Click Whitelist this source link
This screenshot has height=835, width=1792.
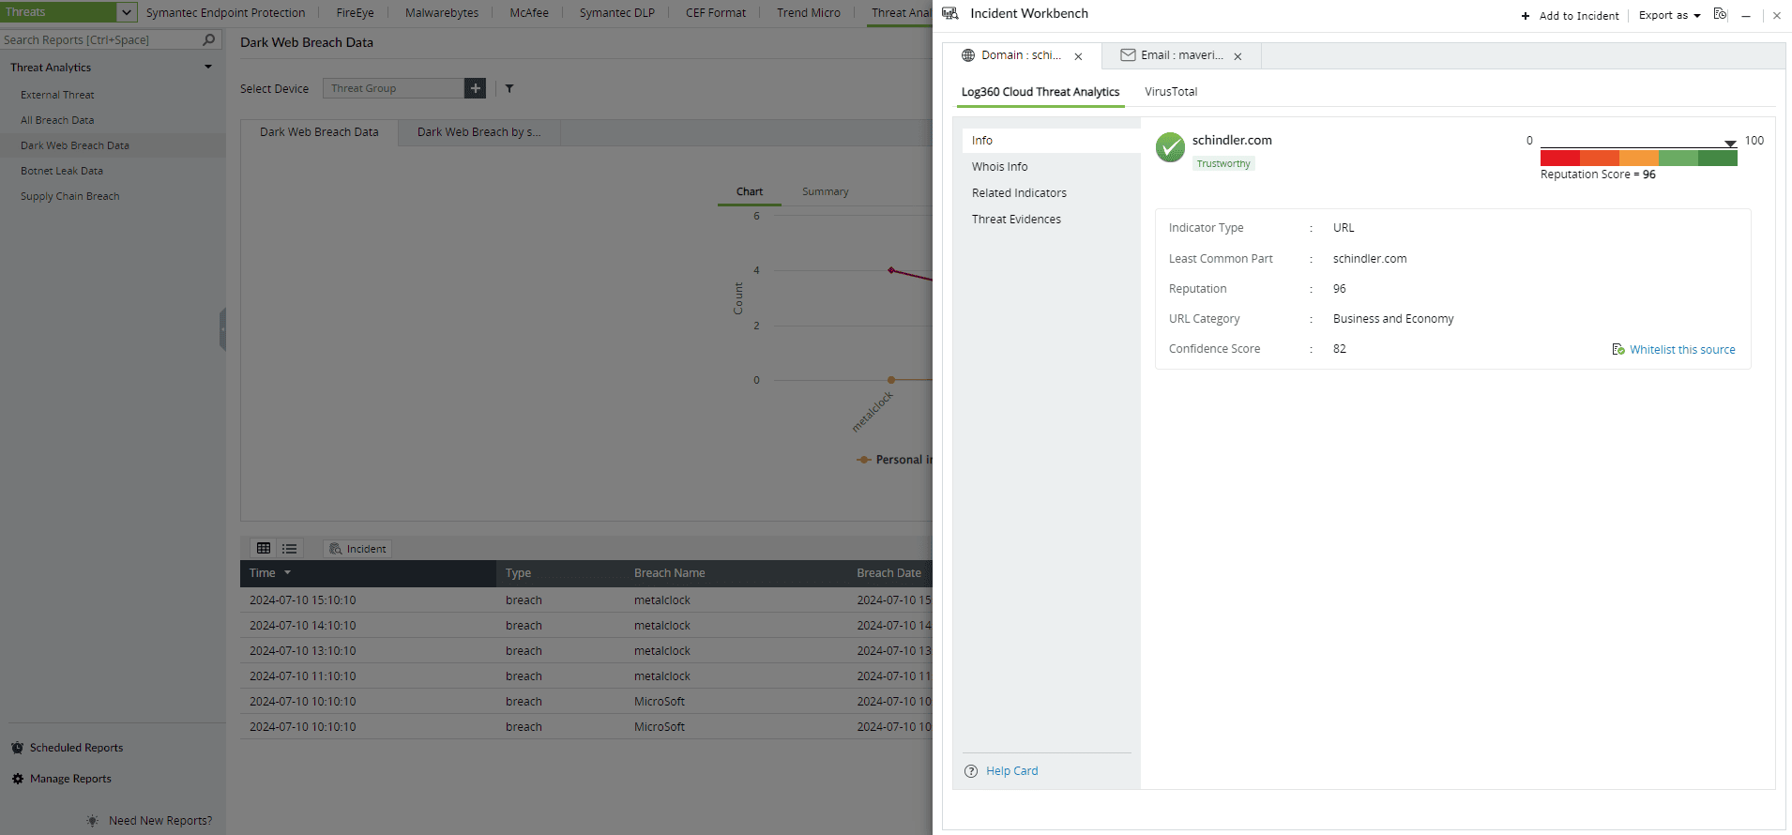click(1682, 350)
